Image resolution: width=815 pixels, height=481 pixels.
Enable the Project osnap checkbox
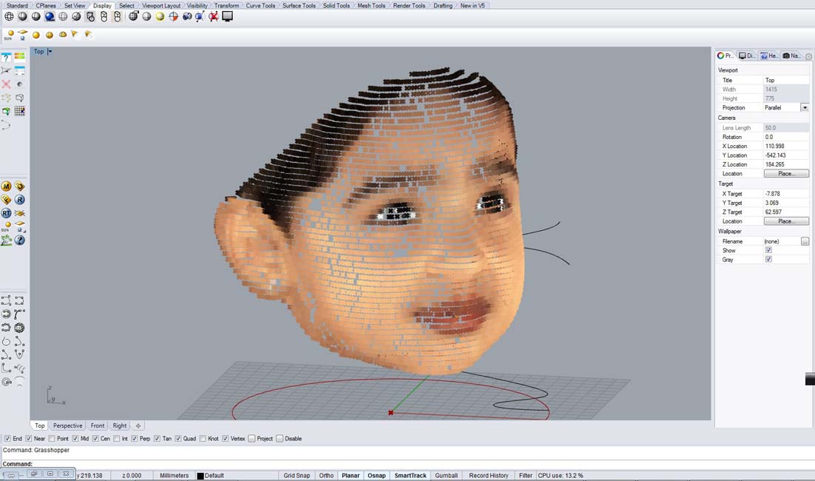coord(251,439)
